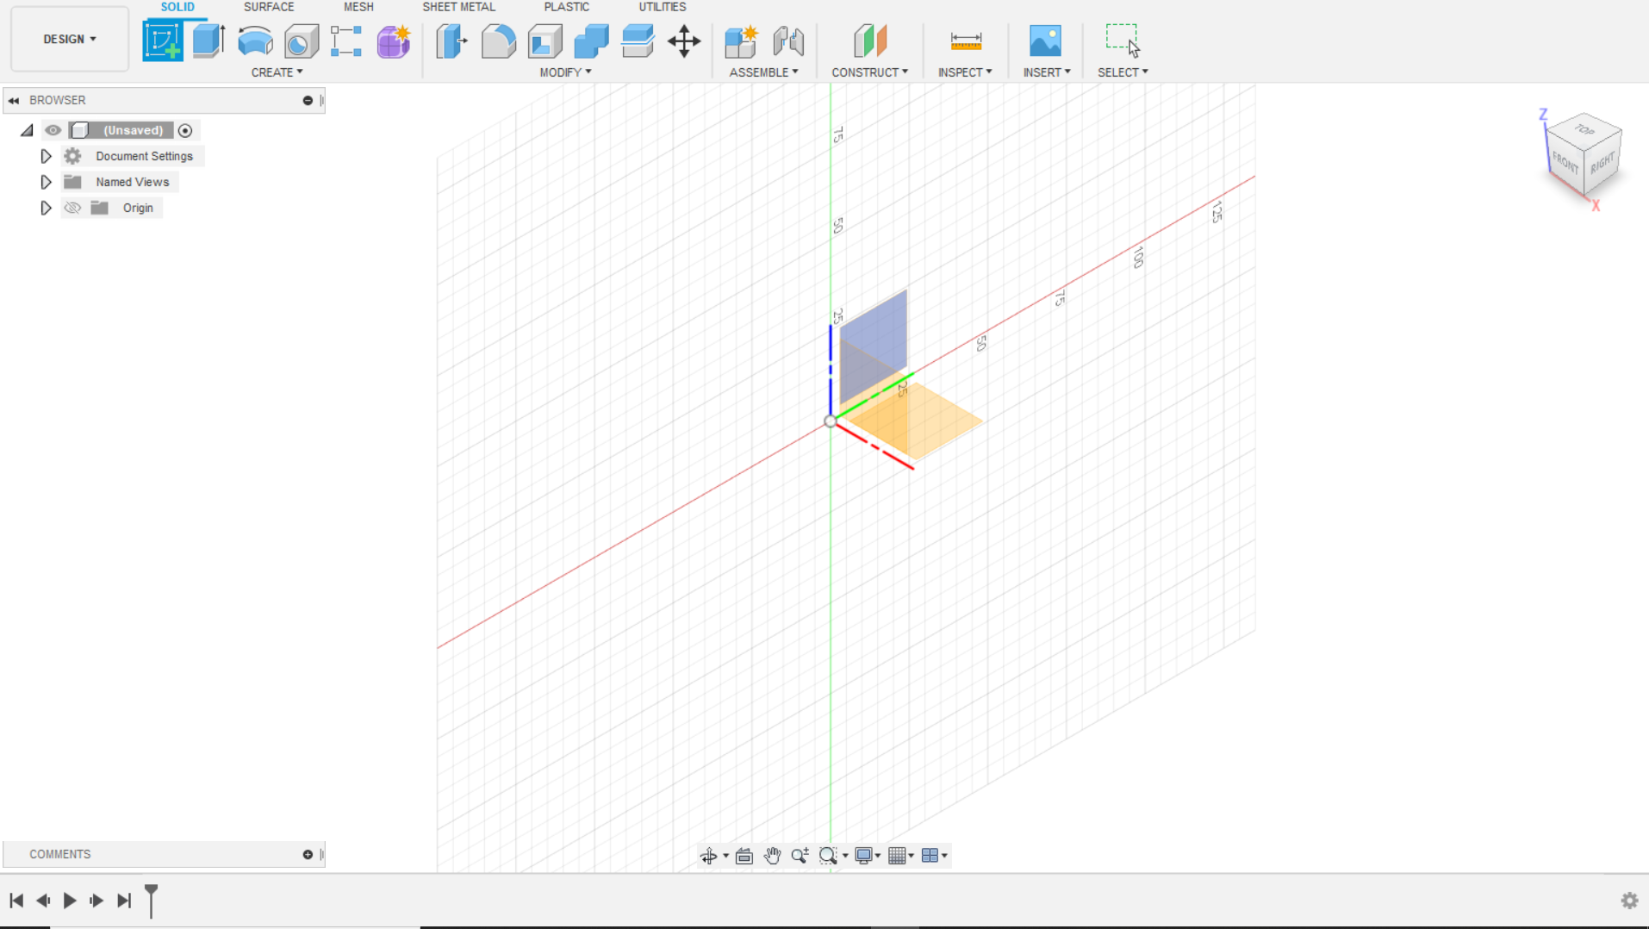Click the ViewCube Top face
This screenshot has height=929, width=1649.
coord(1585,129)
